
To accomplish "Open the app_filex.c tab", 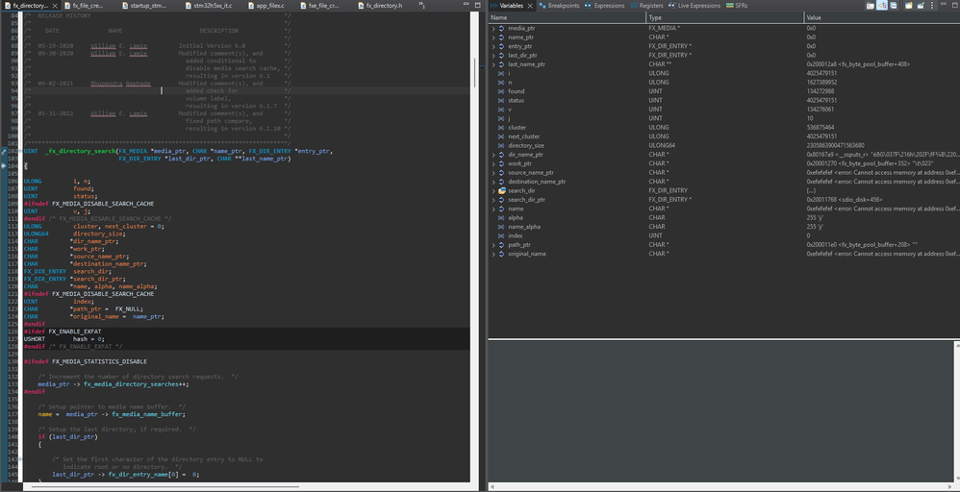I will click(x=266, y=6).
